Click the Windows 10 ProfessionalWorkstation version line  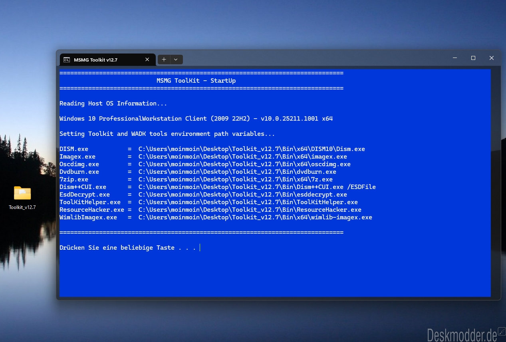196,119
